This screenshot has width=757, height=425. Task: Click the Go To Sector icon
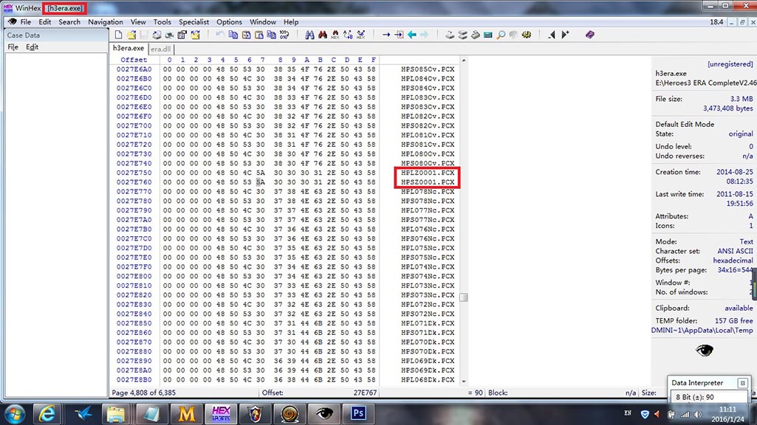(399, 35)
